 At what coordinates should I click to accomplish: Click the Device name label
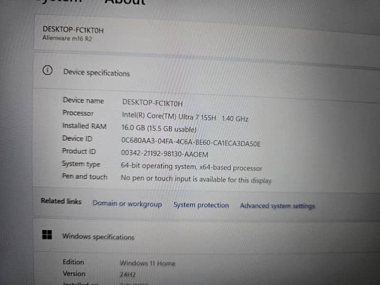coord(84,100)
